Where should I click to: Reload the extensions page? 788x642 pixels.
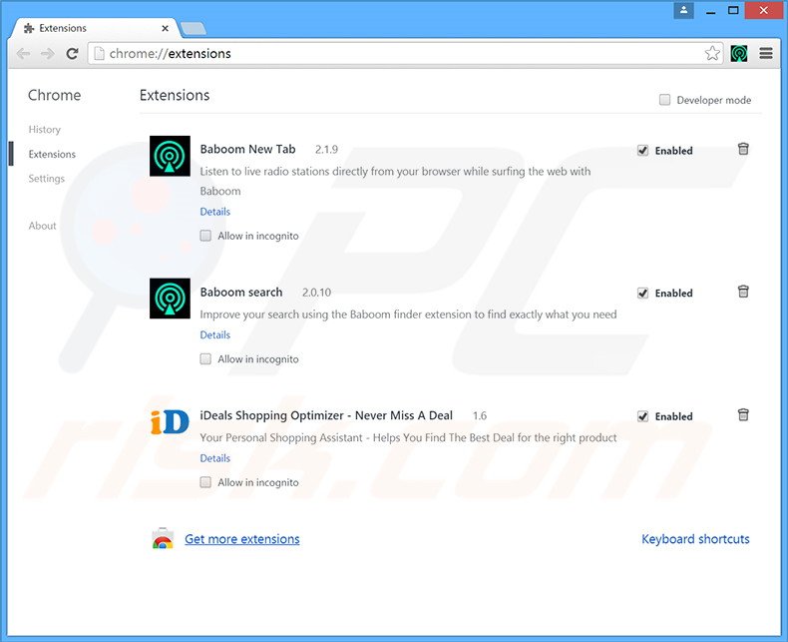(72, 53)
